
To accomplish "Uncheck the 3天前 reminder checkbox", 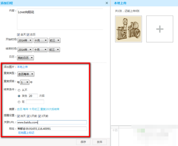I will tap(40, 116).
